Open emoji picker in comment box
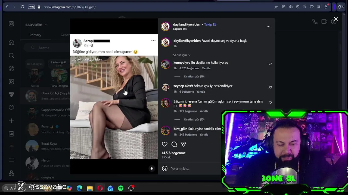348x195 pixels. [x=164, y=168]
